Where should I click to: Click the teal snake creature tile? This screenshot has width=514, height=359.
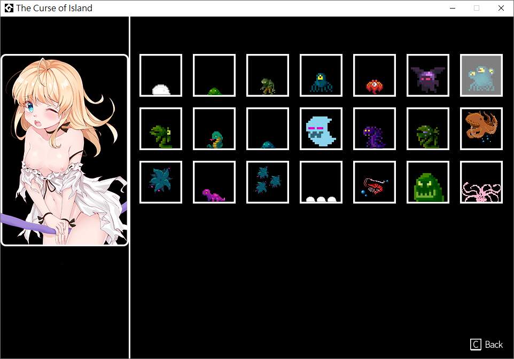click(x=214, y=129)
